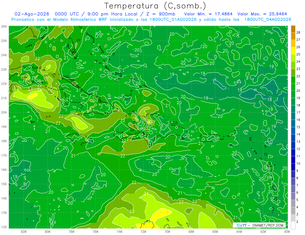Click the yellow legend swatch between 25 and 26

293,51
